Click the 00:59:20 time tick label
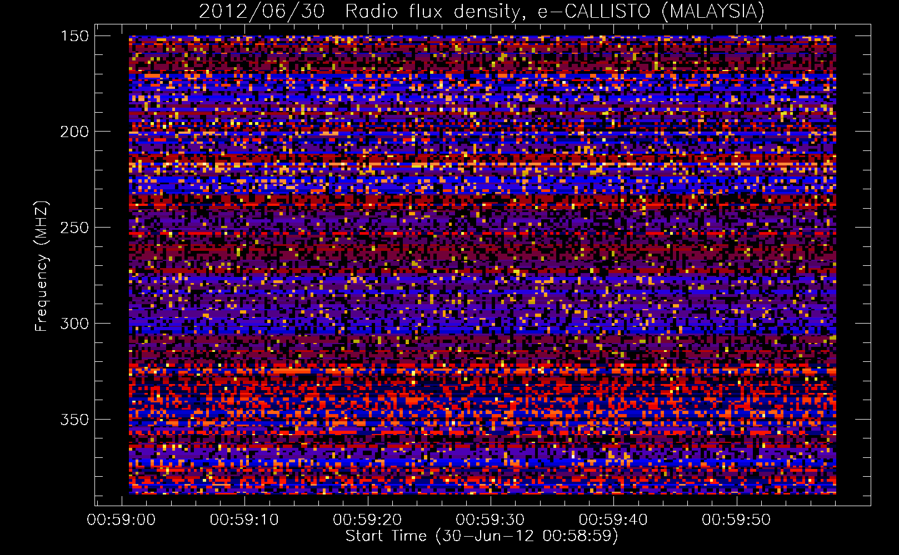Viewport: 899px width, 555px height. [367, 520]
